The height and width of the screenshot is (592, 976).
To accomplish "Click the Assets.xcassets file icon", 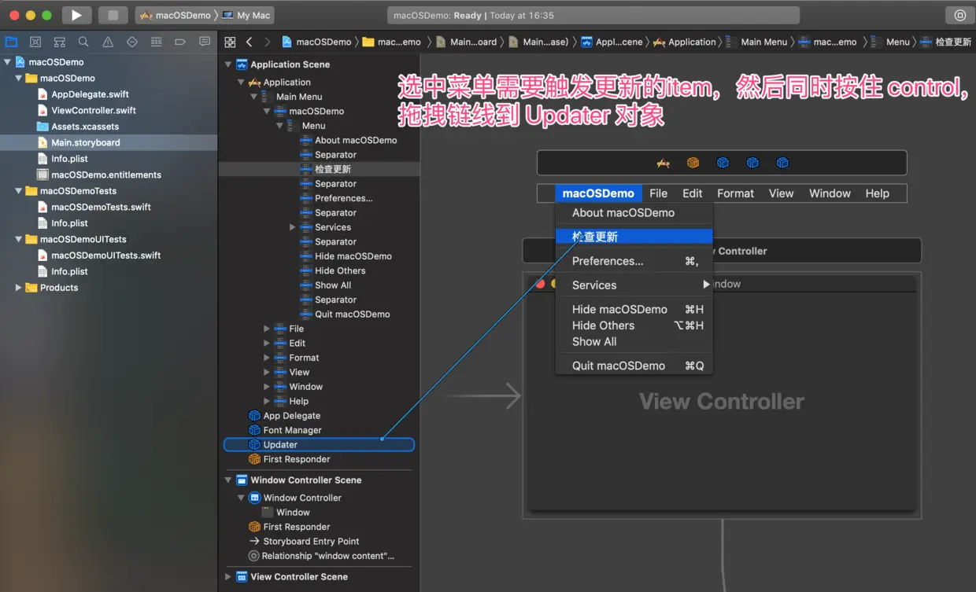I will (42, 127).
